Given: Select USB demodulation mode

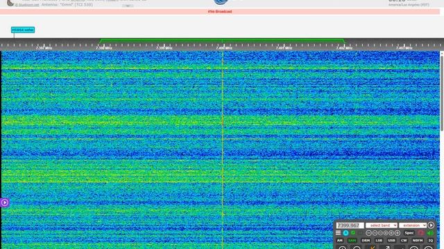Looking at the screenshot, I should (391, 241).
